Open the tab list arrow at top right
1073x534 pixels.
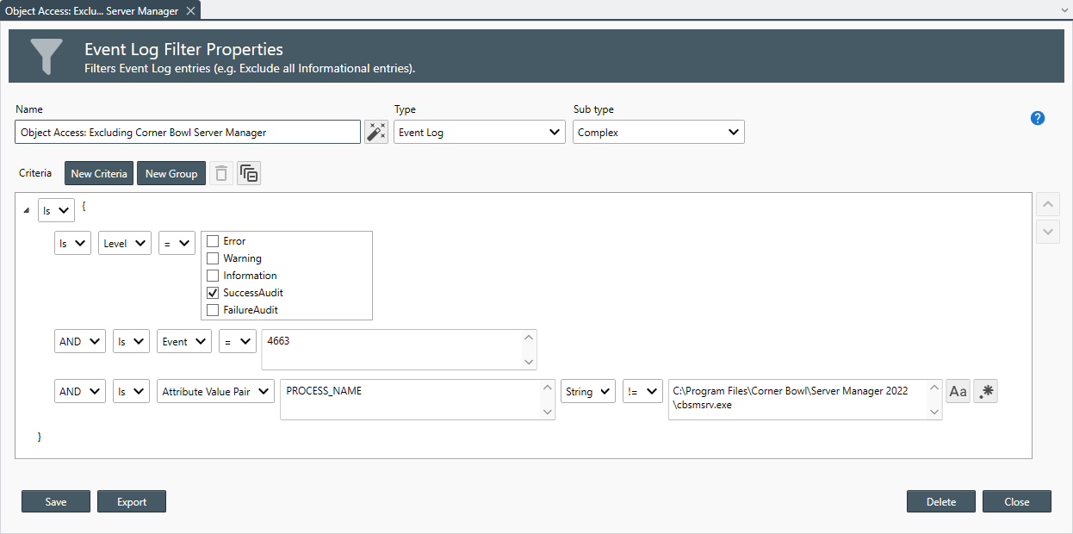click(1064, 10)
